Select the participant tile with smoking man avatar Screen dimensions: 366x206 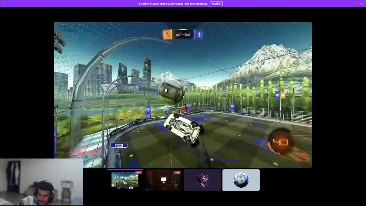coord(202,180)
